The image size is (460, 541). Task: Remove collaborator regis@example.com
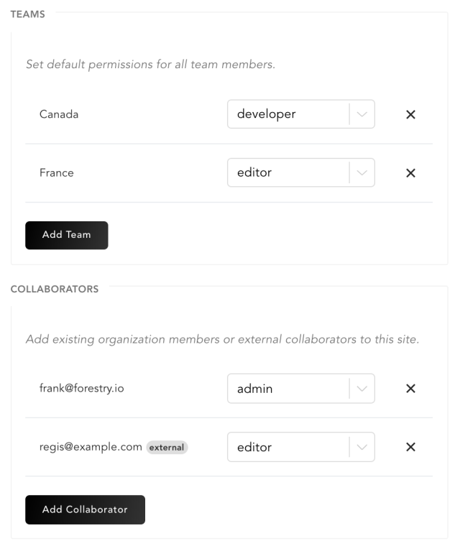click(410, 447)
